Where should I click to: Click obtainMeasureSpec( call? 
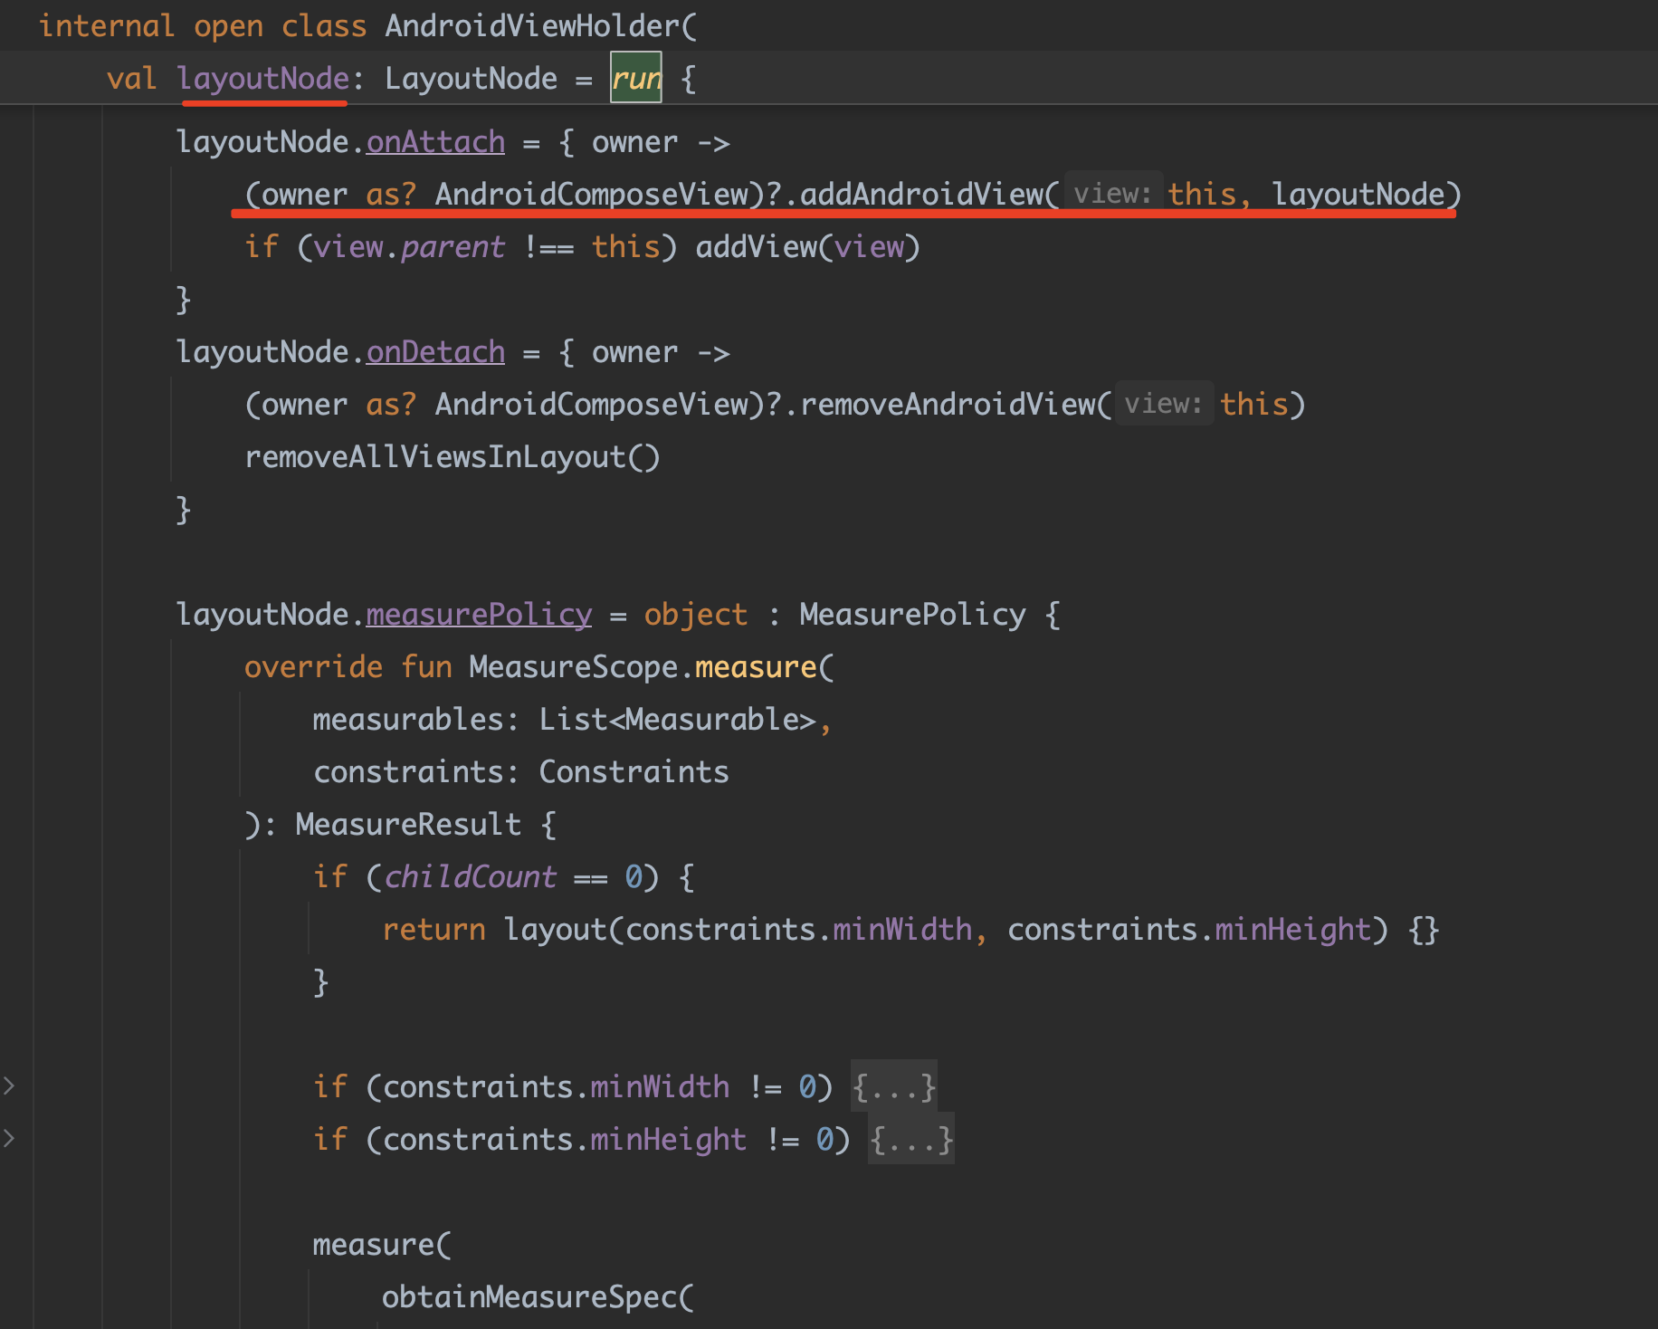point(538,1297)
